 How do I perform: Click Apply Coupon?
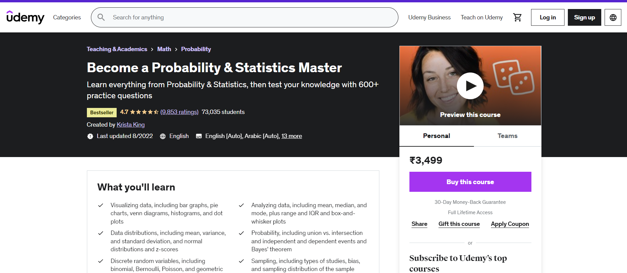[x=510, y=224]
